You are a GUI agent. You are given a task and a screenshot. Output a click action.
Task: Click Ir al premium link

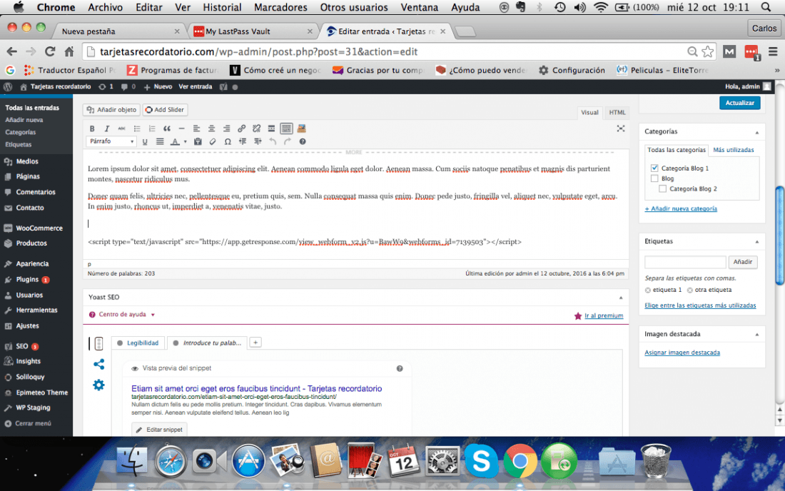[604, 316]
